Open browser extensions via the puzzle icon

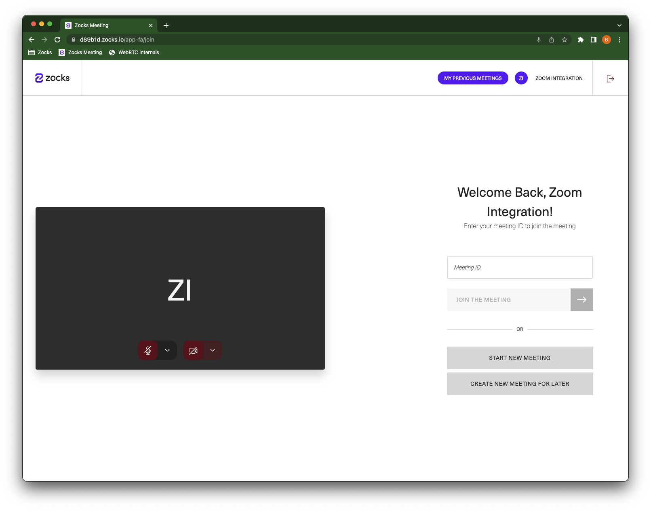[x=580, y=40]
